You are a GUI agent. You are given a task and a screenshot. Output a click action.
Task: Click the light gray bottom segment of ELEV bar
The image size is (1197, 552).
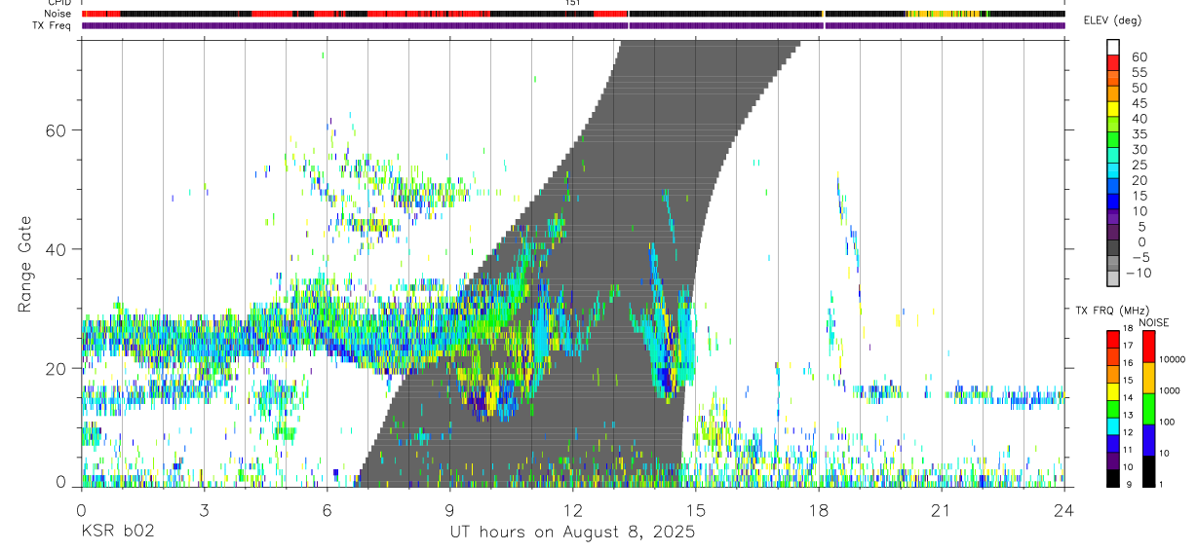coord(1113,279)
